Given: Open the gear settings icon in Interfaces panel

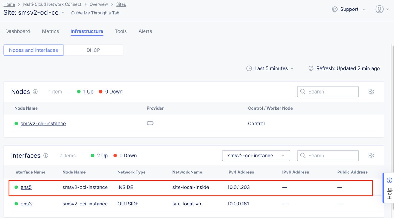Looking at the screenshot, I should (371, 156).
